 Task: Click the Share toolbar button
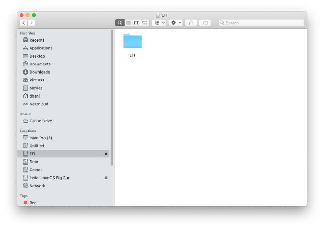(x=191, y=23)
